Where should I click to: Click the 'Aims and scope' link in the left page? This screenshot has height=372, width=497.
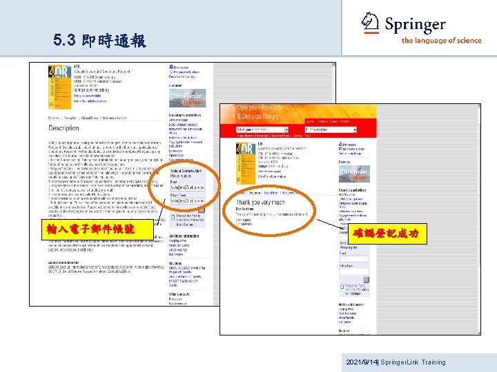click(179, 120)
